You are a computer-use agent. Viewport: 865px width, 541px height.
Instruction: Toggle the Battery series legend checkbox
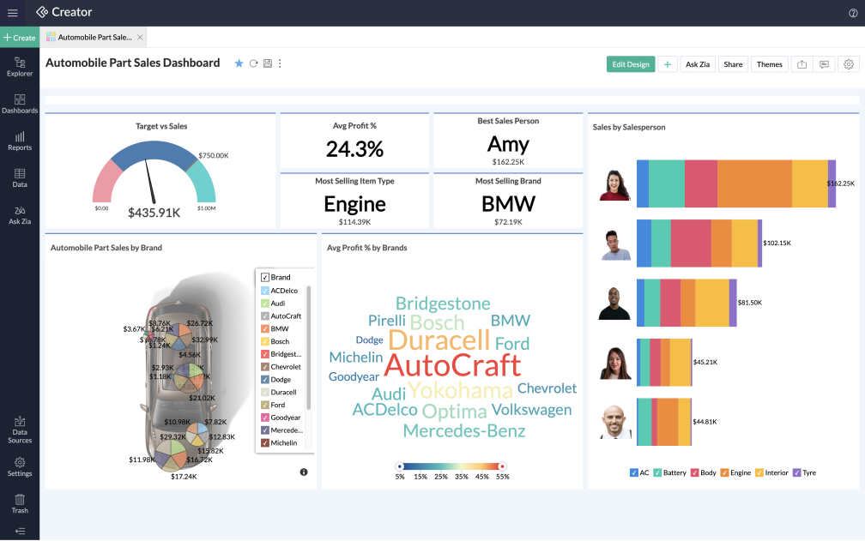point(657,472)
